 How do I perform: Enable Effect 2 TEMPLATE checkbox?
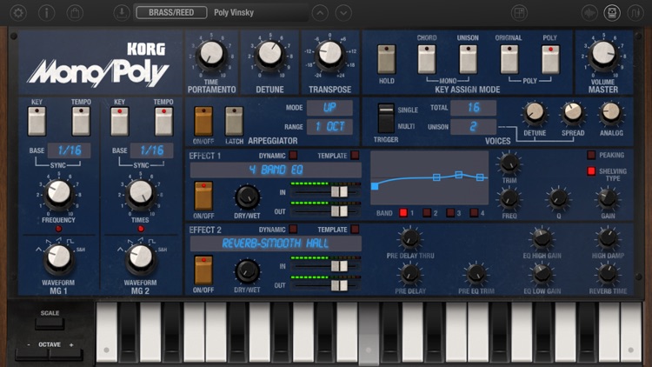[355, 230]
